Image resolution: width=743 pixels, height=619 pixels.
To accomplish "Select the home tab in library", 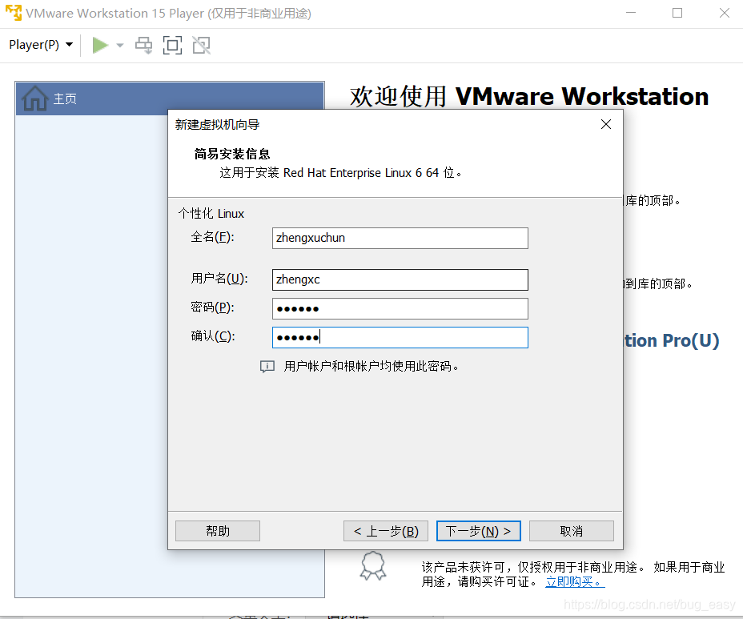I will [170, 98].
